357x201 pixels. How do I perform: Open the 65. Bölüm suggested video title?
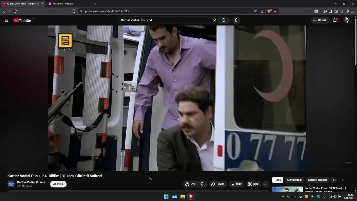click(x=323, y=190)
